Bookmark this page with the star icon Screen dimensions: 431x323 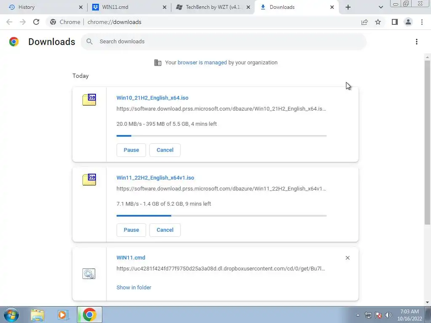378,22
